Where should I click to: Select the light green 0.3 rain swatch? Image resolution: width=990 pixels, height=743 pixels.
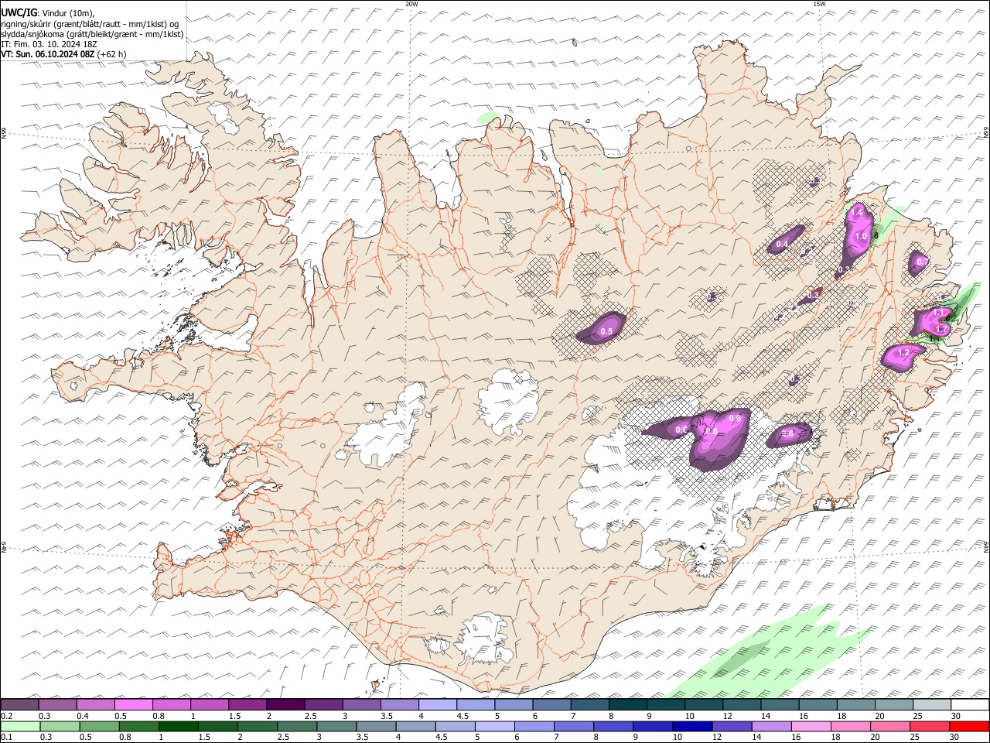click(x=58, y=727)
